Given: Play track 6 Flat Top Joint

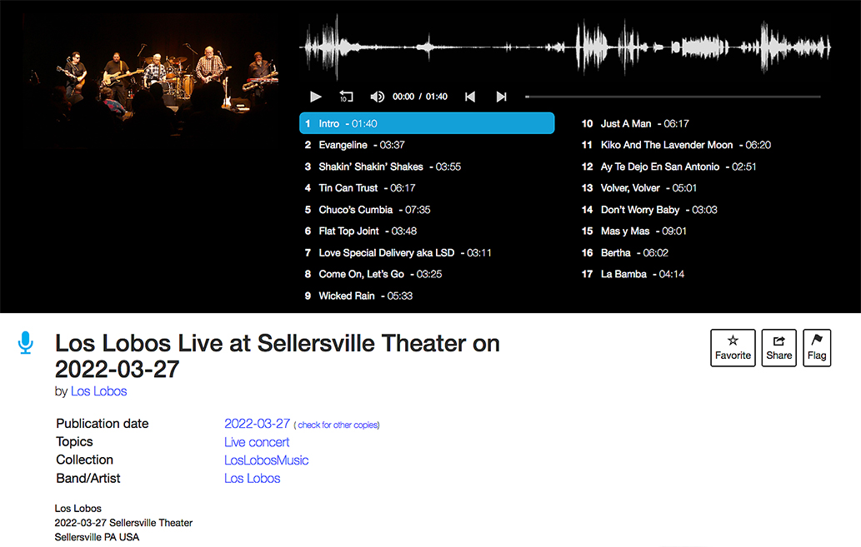Looking at the screenshot, I should click(x=427, y=231).
